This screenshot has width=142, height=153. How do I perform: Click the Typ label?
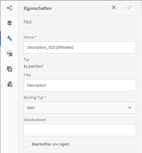pyautogui.click(x=27, y=60)
